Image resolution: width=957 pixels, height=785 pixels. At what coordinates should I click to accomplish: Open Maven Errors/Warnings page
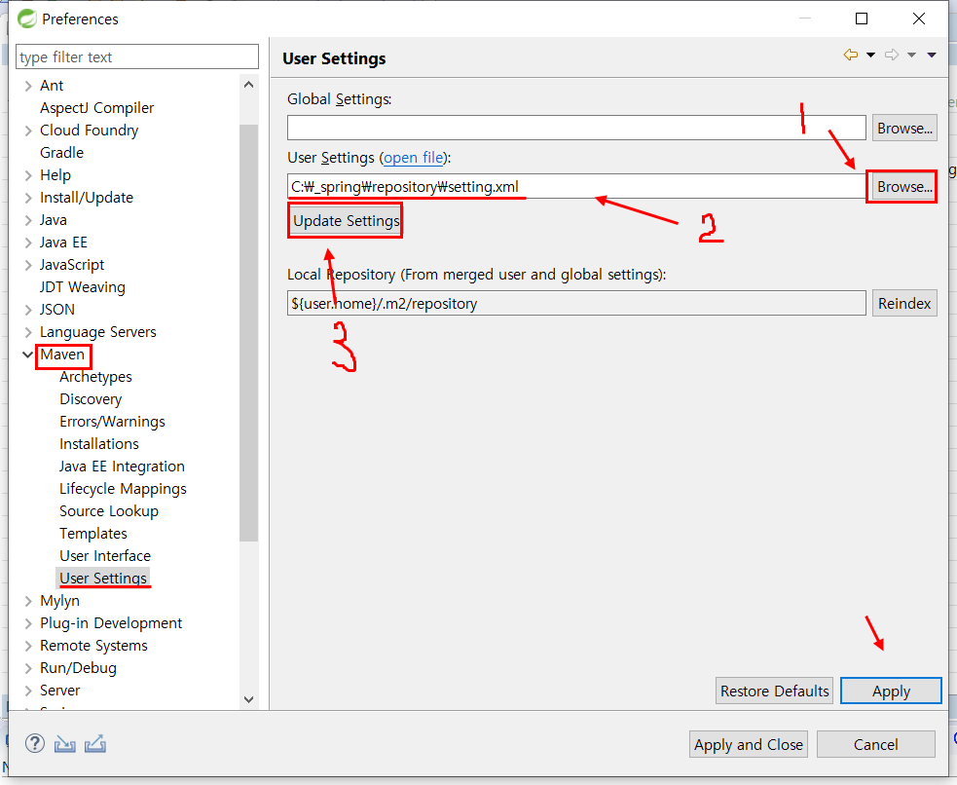point(112,422)
